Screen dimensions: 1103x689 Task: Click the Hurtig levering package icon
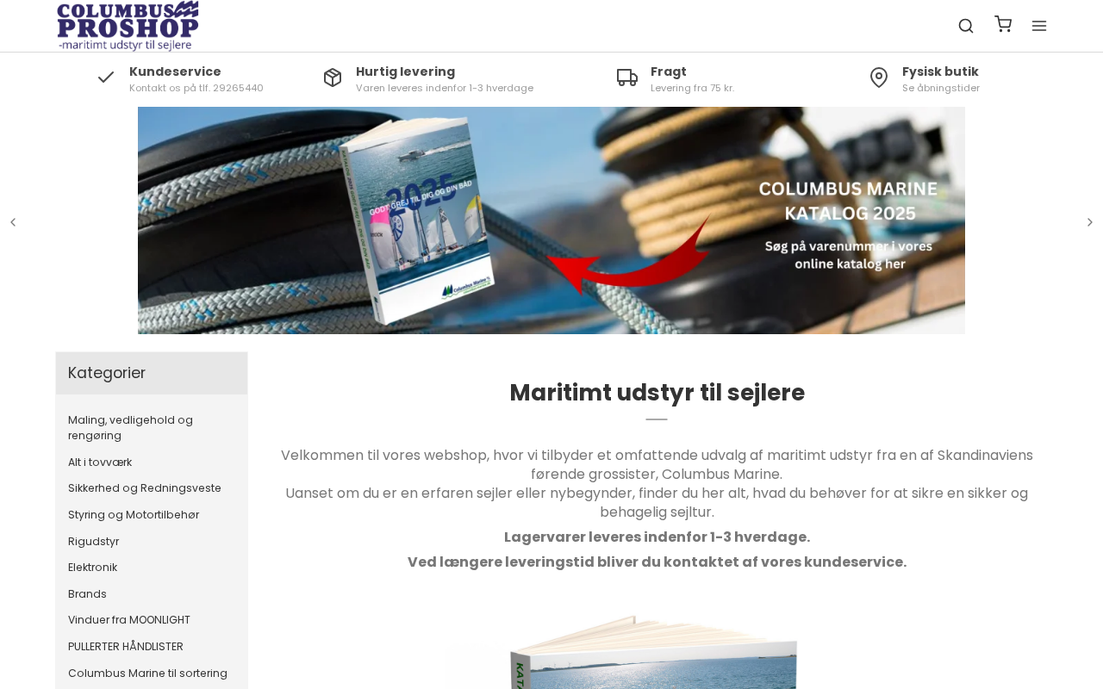333,78
